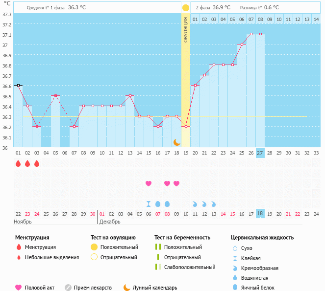Select the menstruation drop under cycle day 03

point(37,163)
